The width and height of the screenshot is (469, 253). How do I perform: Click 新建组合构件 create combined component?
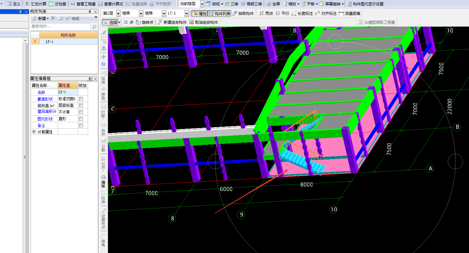pos(172,22)
